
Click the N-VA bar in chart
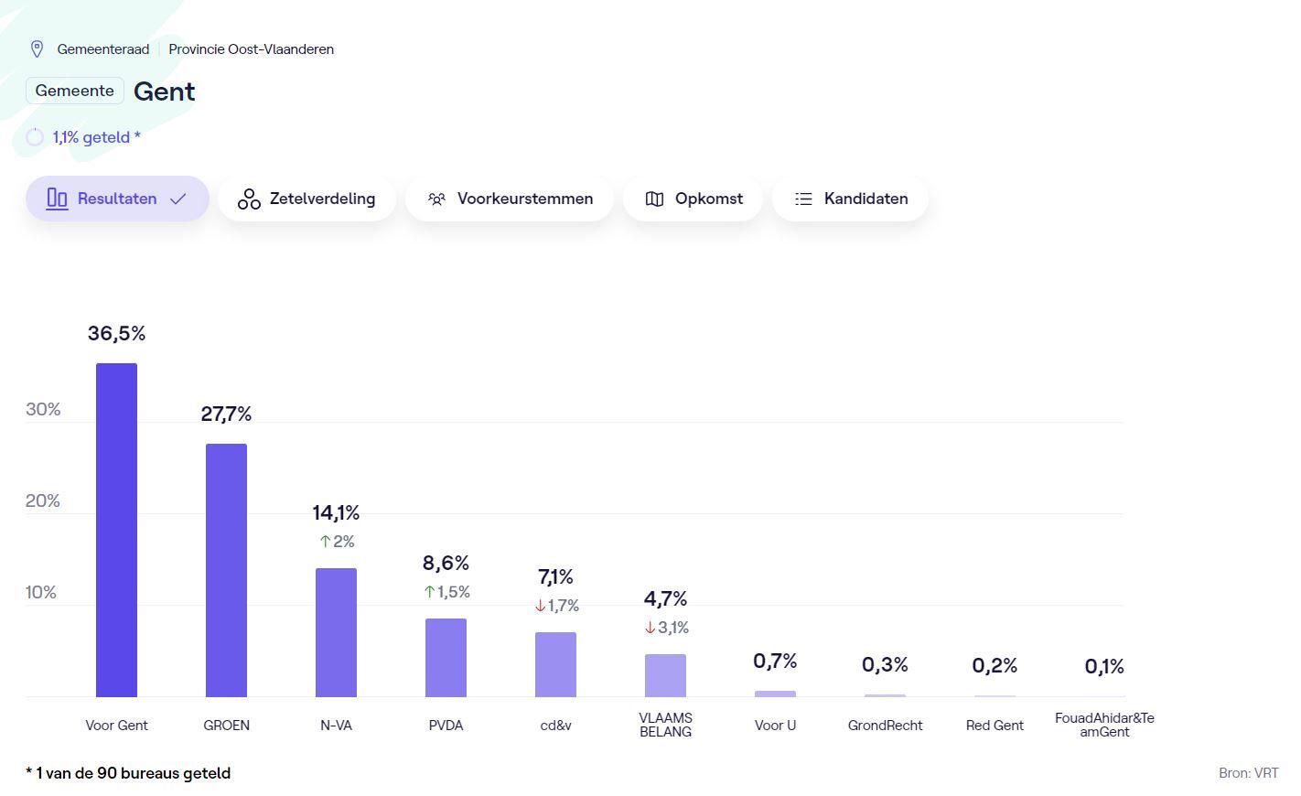[336, 632]
